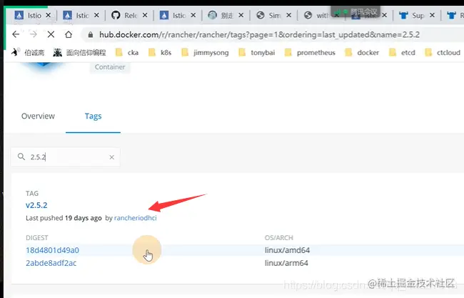Click the tag search field containing 2.5.2

(66, 157)
